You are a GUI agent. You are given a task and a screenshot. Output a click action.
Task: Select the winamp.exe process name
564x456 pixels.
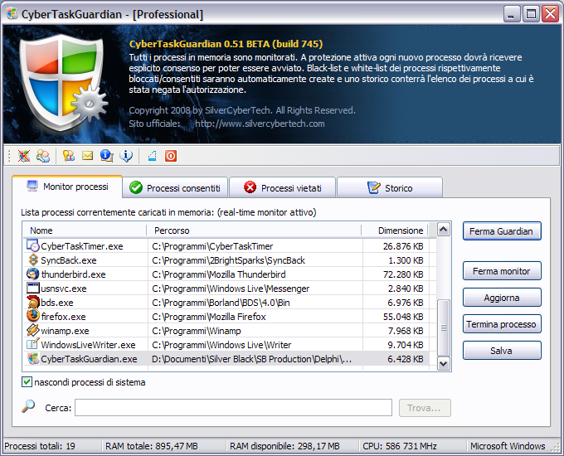[x=65, y=331]
